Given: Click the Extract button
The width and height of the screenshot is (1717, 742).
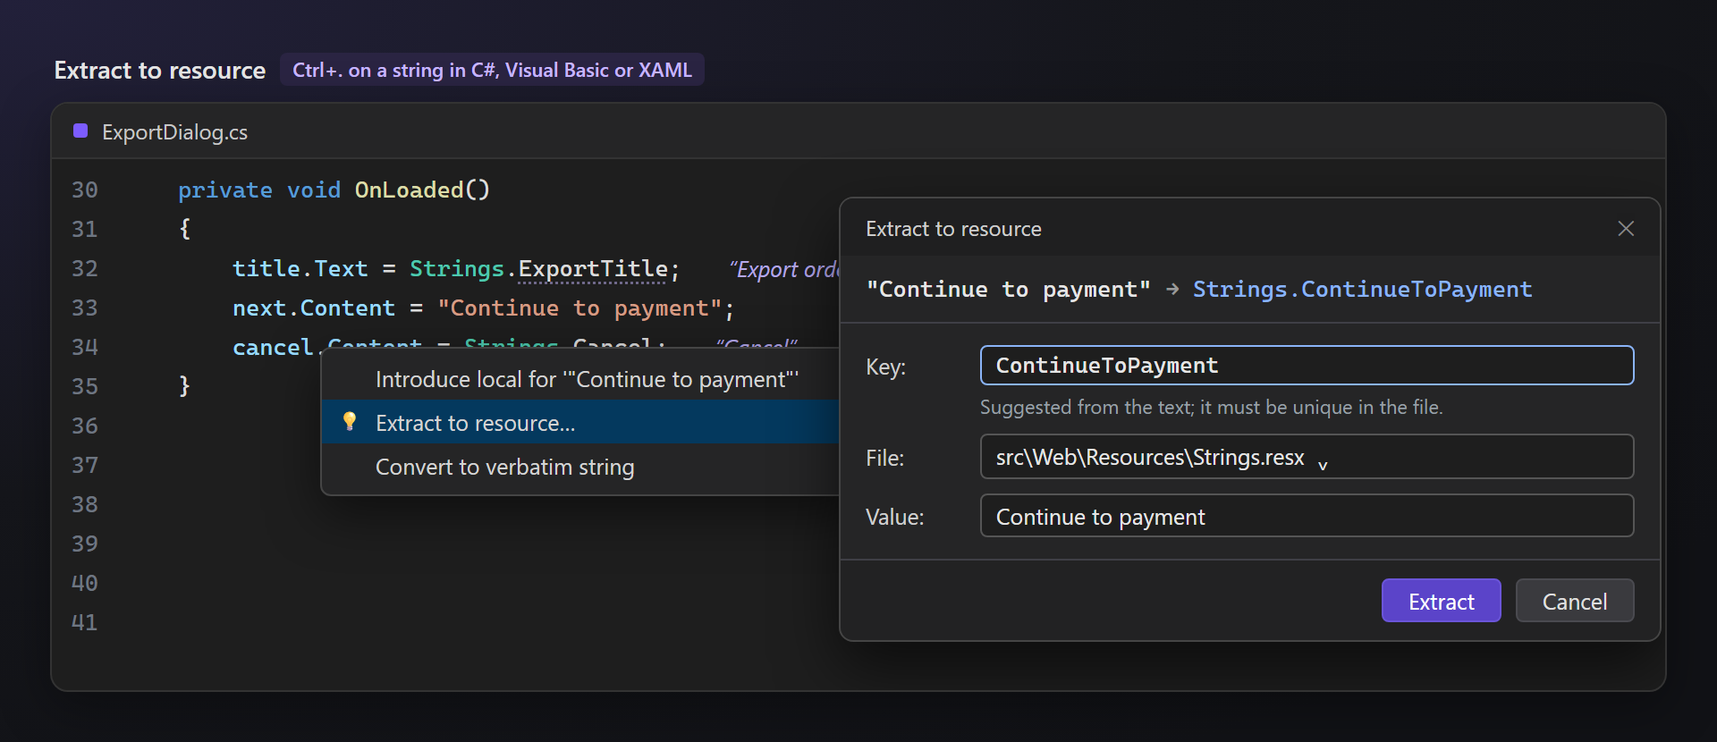Looking at the screenshot, I should 1441,601.
